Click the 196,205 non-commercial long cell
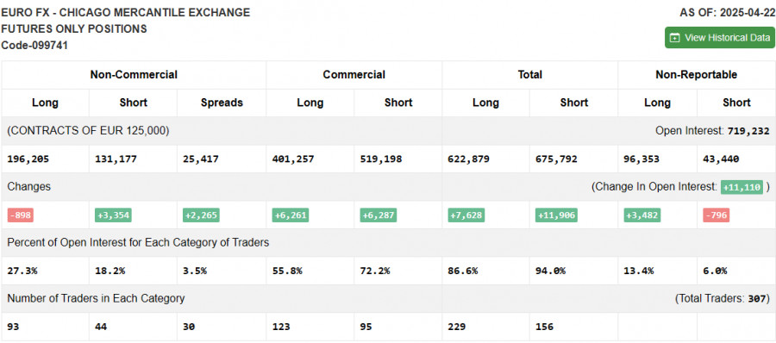Screen dimensions: 776x343 coord(28,159)
